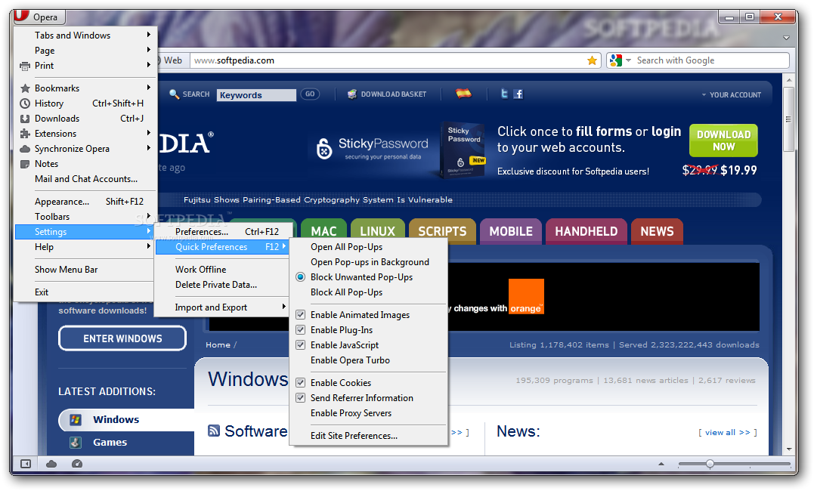Viewport: 814px width, 491px height.
Task: Click the Bookmarks star icon in menu
Action: coord(24,88)
